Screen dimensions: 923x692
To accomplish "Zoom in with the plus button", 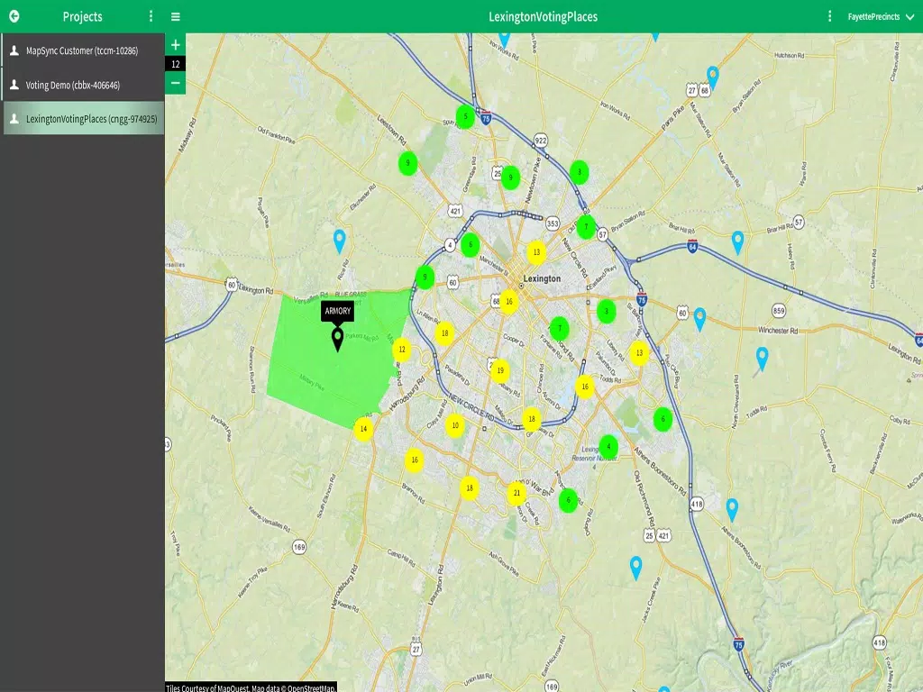I will click(x=176, y=45).
